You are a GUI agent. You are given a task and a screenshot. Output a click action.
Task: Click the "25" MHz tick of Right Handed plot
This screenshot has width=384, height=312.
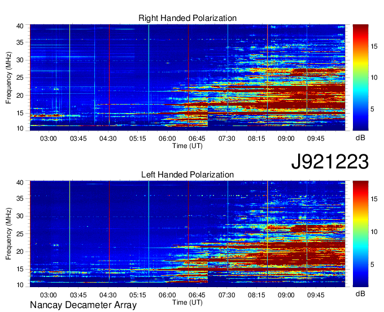pos(20,77)
